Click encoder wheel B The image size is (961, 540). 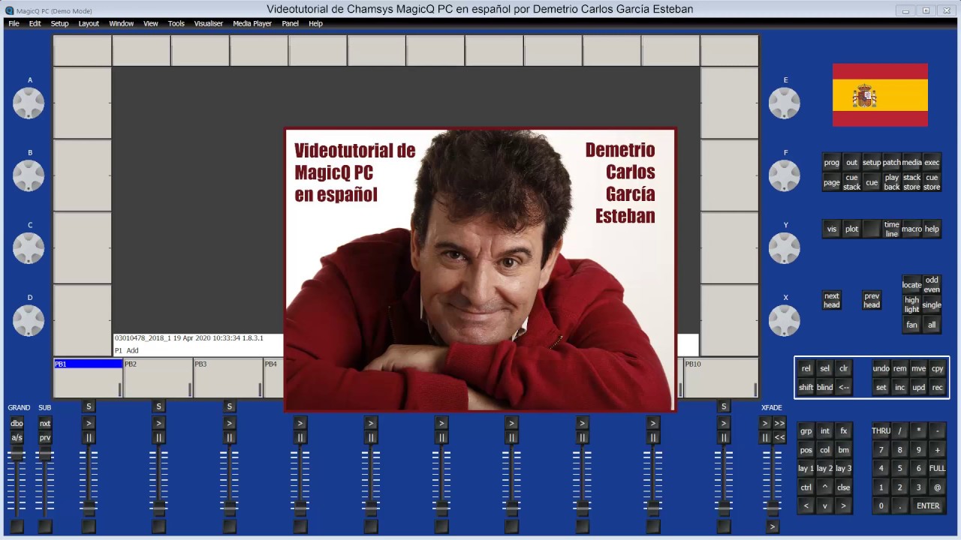coord(29,176)
